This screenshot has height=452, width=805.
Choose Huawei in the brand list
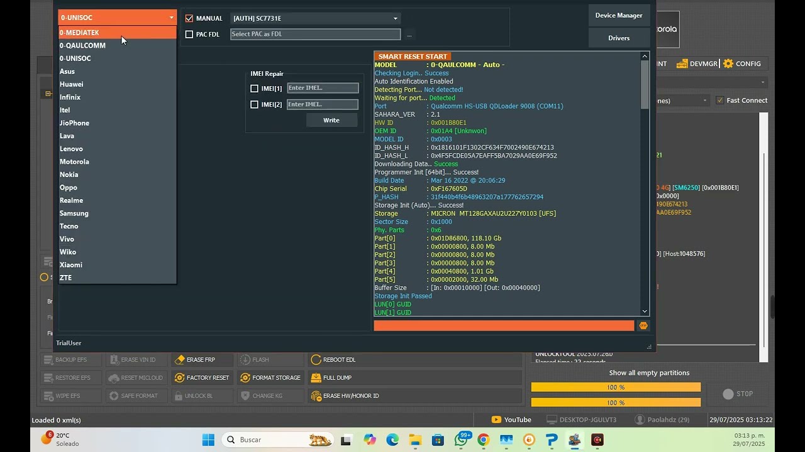[x=118, y=84]
